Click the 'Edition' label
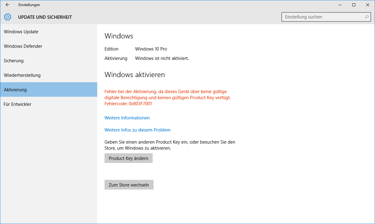Screen dimensions: 375x224 pos(111,49)
